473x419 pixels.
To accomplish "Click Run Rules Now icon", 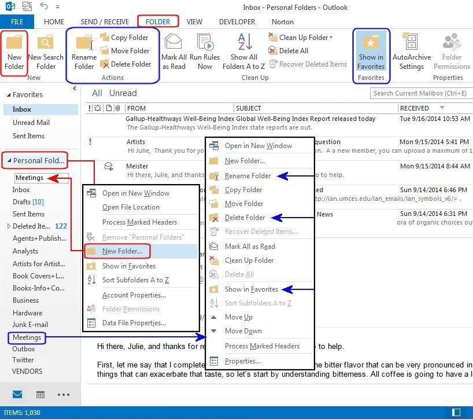I will [205, 51].
